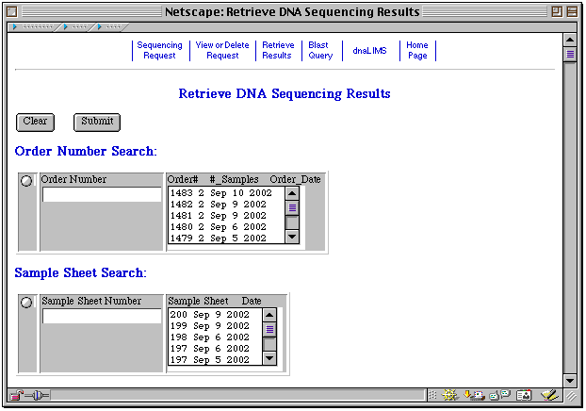Expand the first collapsed toolbar tab
The width and height of the screenshot is (586, 411).
33,27
